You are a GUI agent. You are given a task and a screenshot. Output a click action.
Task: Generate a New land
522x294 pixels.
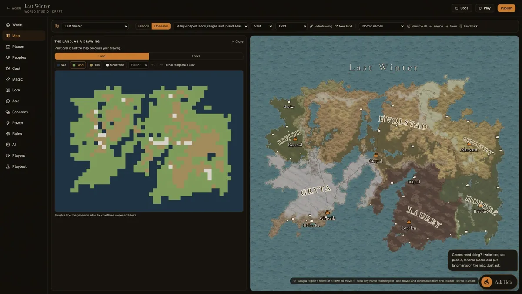pyautogui.click(x=343, y=26)
